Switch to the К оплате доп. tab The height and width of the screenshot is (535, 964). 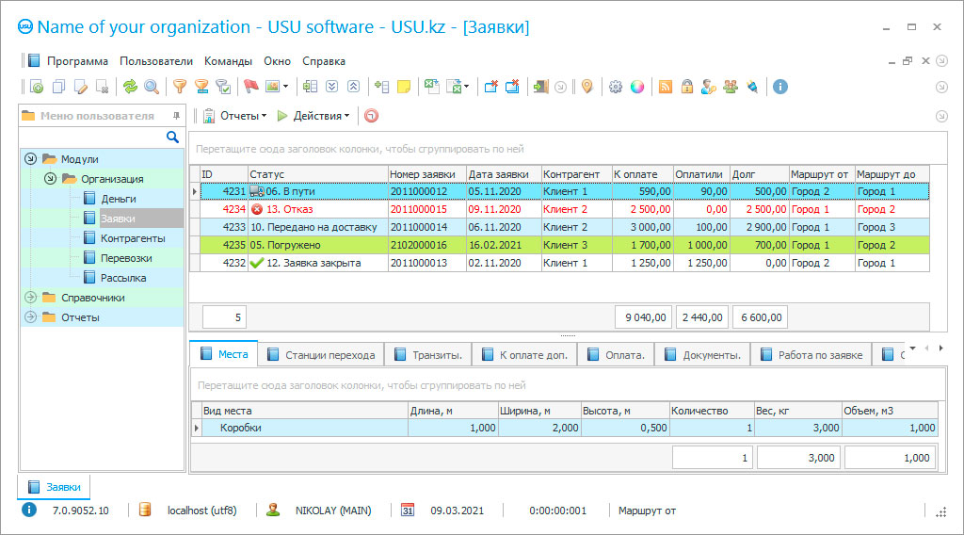point(525,355)
